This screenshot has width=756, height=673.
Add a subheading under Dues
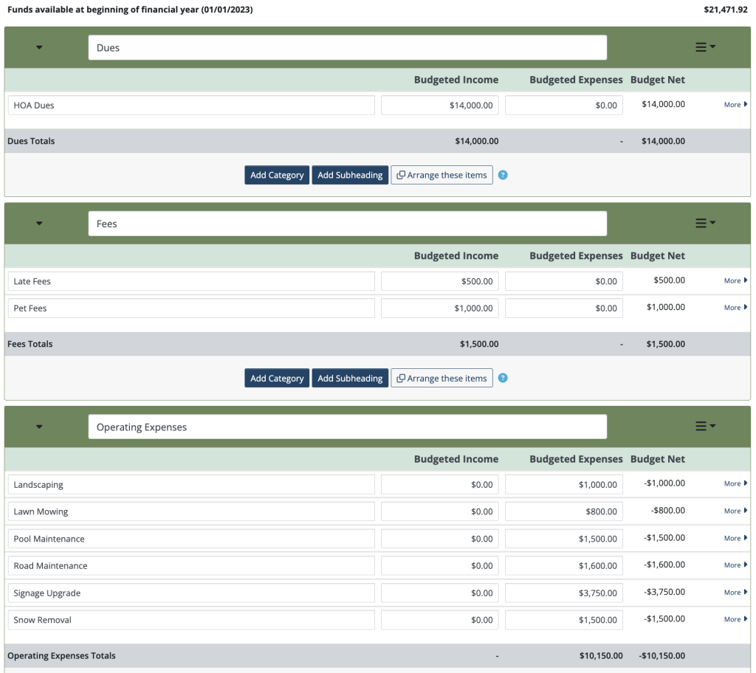(x=350, y=175)
